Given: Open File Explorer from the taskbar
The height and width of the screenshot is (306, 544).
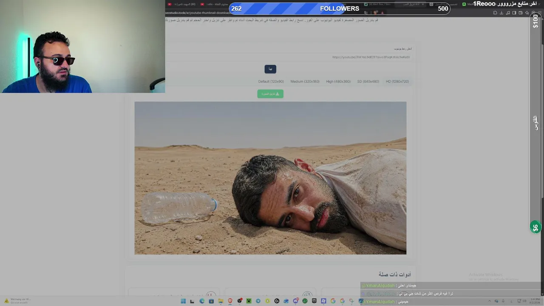Looking at the screenshot, I should [221, 301].
